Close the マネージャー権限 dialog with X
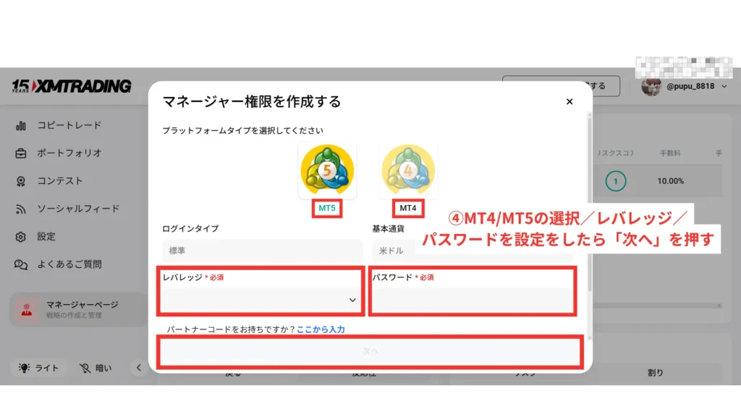The width and height of the screenshot is (741, 417). pos(569,102)
